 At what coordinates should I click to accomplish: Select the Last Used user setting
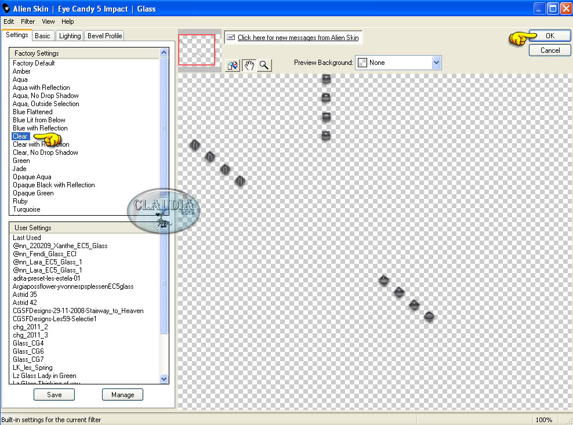[27, 238]
